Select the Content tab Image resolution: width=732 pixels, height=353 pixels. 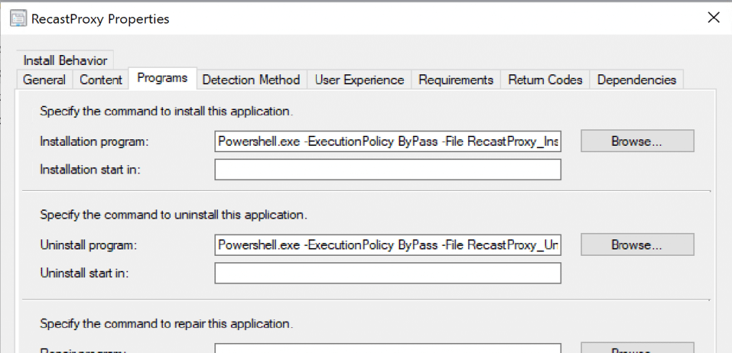point(101,80)
